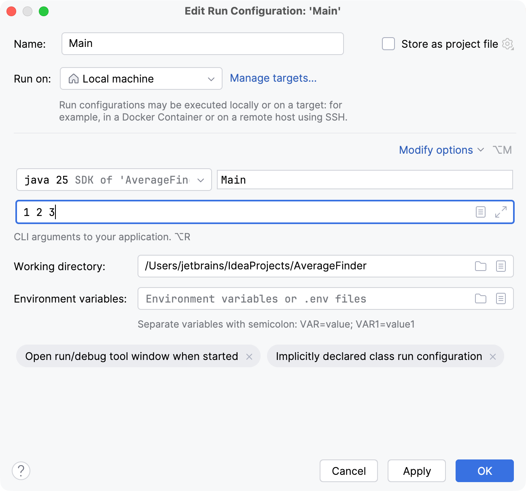Image resolution: width=526 pixels, height=491 pixels.
Task: Open the Run on target dropdown
Action: (211, 78)
